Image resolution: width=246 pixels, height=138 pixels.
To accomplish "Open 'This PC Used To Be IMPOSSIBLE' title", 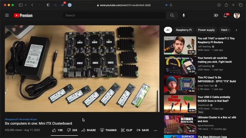I will point(217,79).
